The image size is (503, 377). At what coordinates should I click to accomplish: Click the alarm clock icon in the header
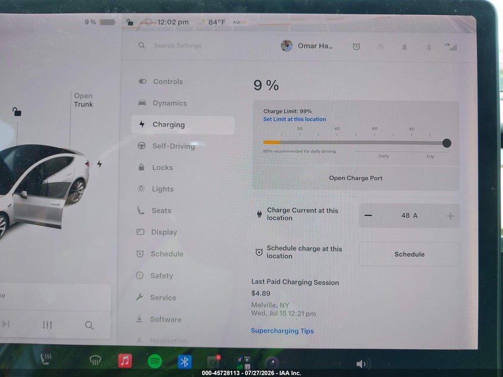pyautogui.click(x=356, y=47)
